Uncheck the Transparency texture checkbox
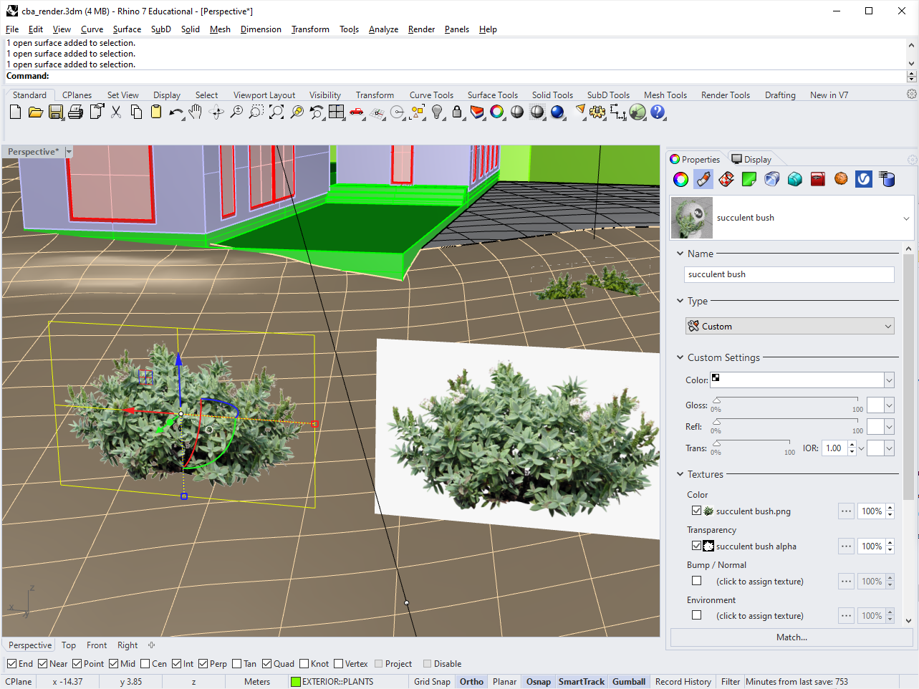919x689 pixels. [696, 546]
